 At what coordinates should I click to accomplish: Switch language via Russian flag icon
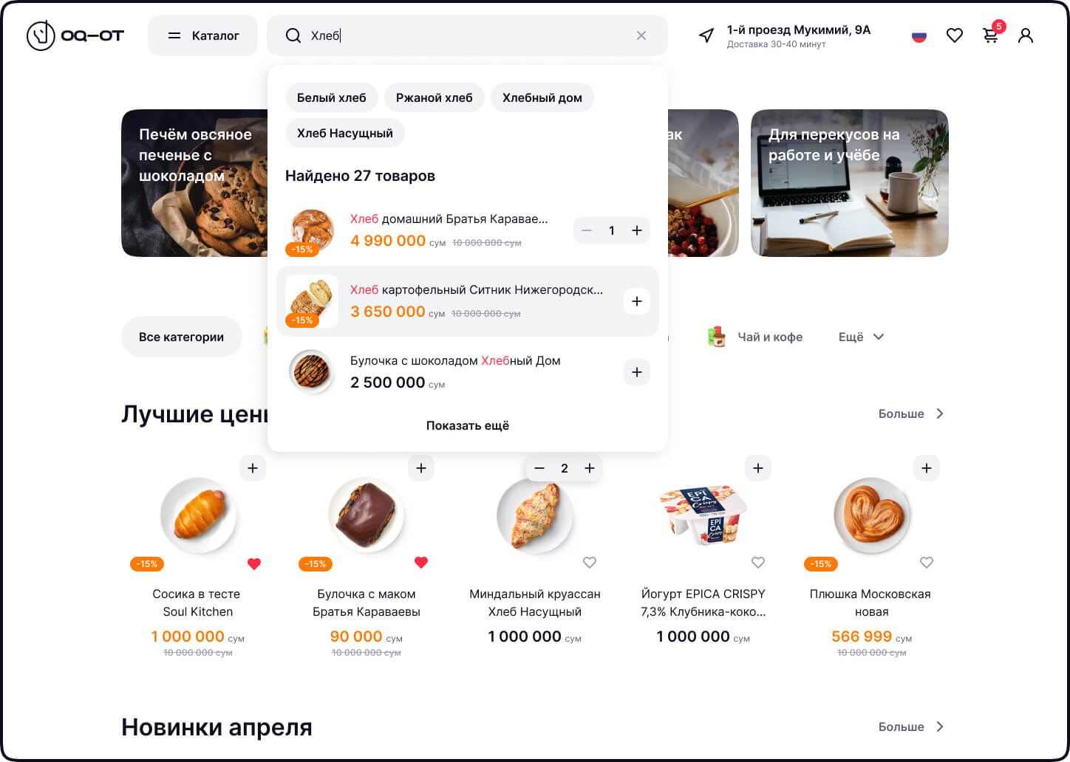point(919,35)
